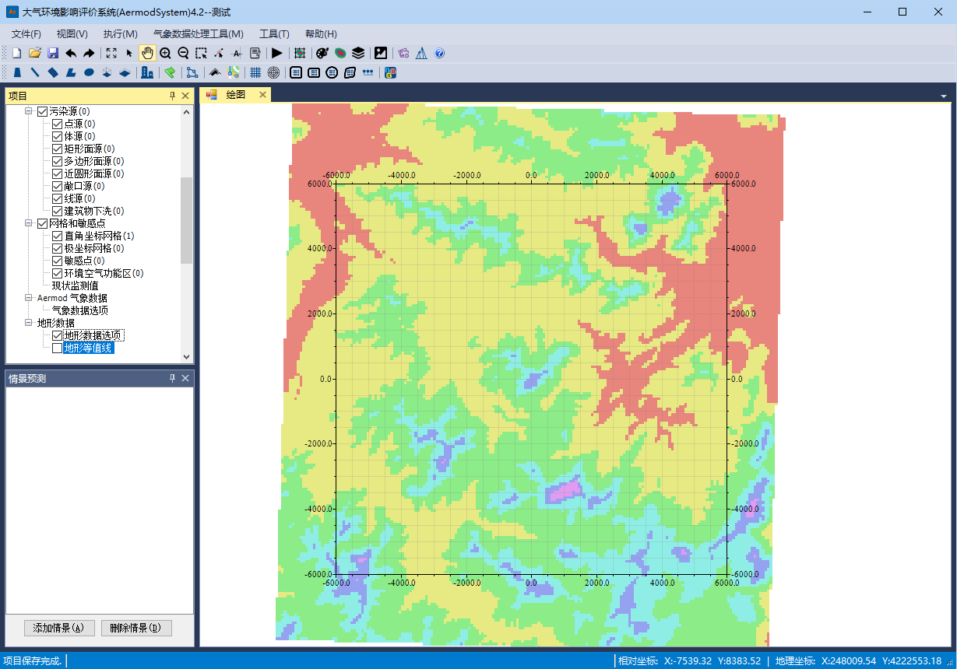
Task: Click the Zoom In magnifier icon
Action: pos(165,53)
